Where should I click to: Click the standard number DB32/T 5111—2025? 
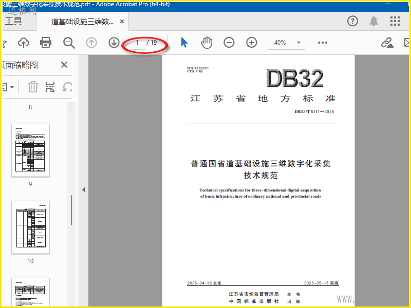coord(314,111)
